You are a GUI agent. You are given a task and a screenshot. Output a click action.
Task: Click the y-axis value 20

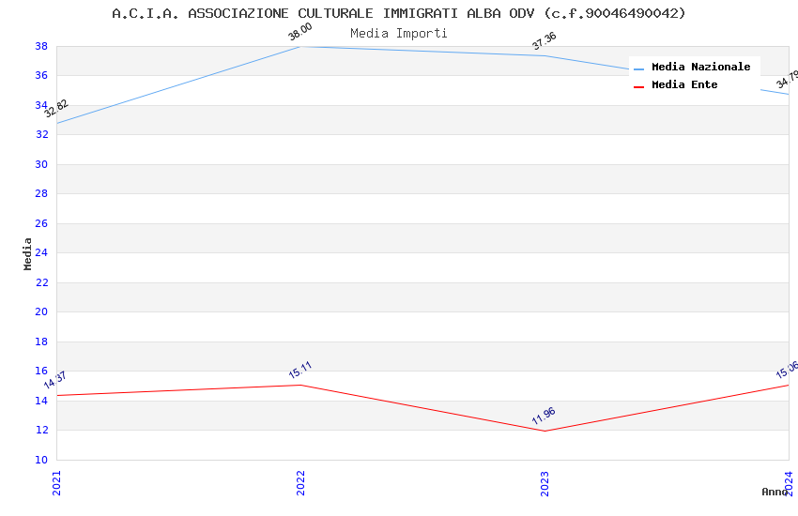(41, 312)
